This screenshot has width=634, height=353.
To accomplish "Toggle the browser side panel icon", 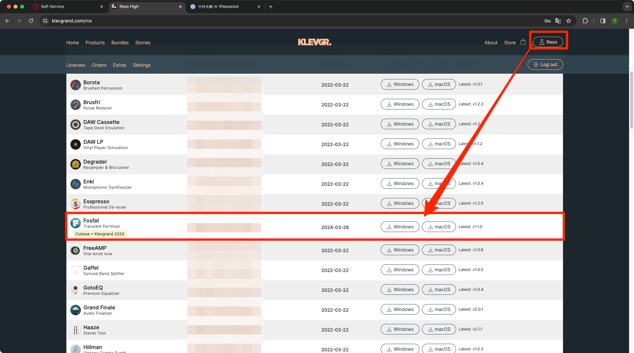I will click(x=603, y=21).
